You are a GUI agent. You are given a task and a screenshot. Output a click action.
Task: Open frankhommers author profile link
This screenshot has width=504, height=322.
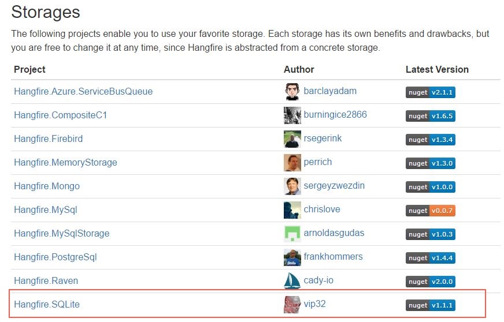pos(333,257)
